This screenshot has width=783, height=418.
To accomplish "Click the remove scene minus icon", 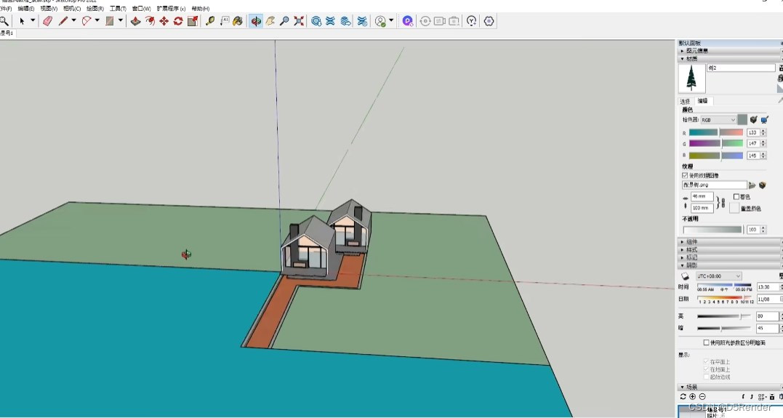I will 702,396.
